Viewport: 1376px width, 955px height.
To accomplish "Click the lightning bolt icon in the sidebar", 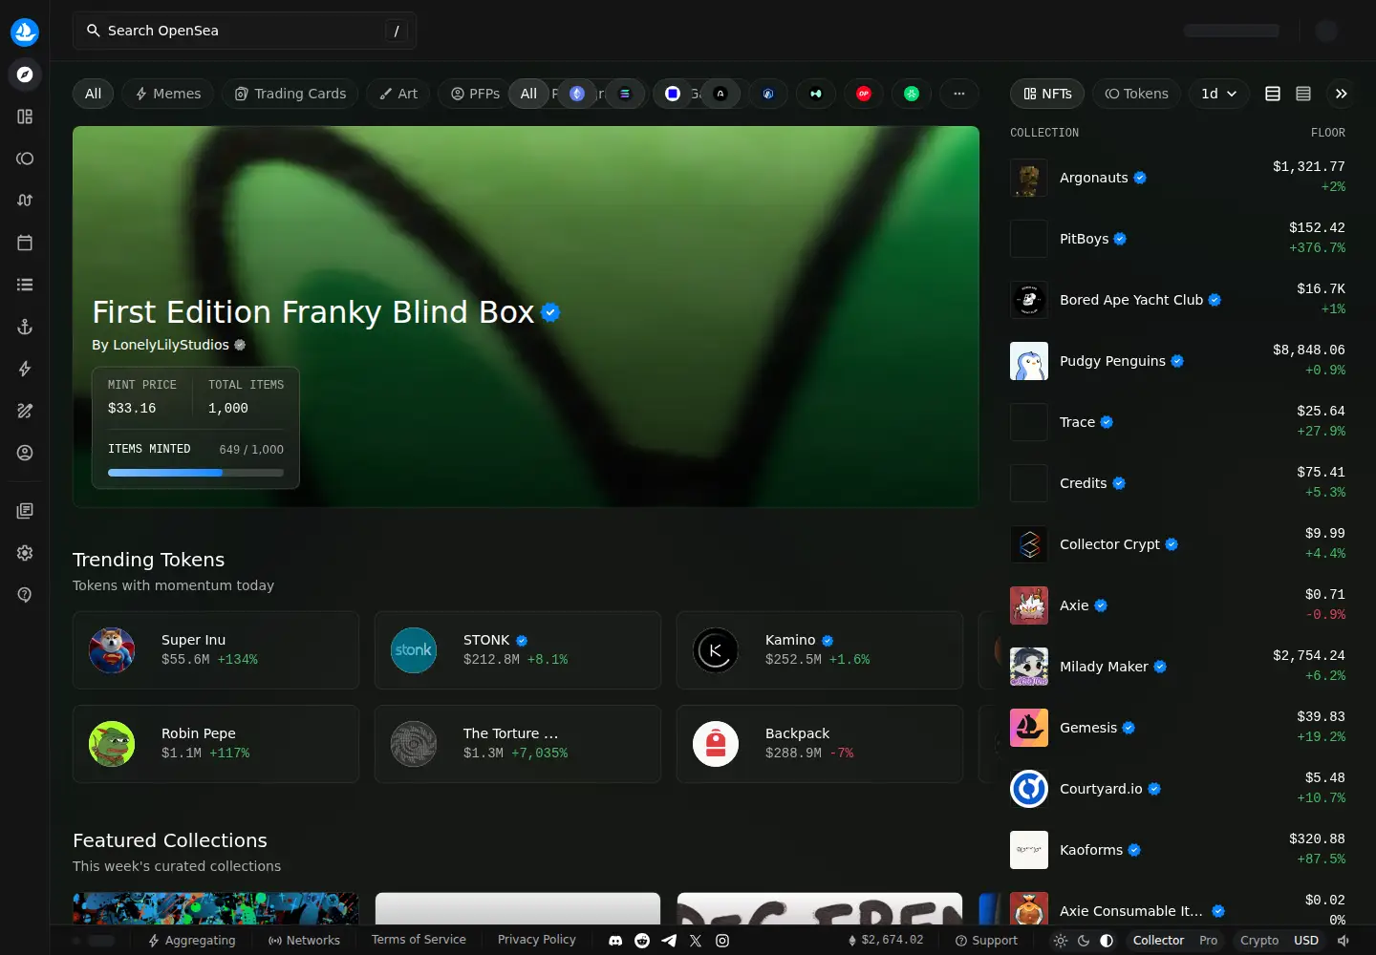I will [x=25, y=369].
